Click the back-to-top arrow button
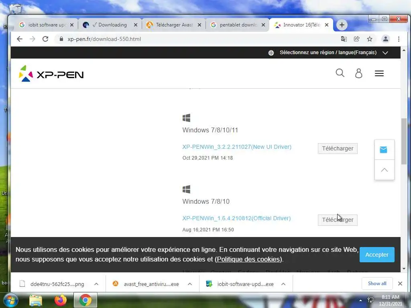Viewport: 411px width, 308px height. coord(384,170)
